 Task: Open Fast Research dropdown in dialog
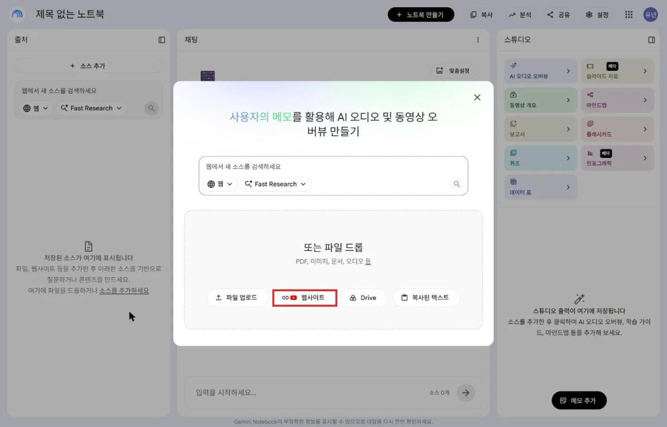point(276,184)
